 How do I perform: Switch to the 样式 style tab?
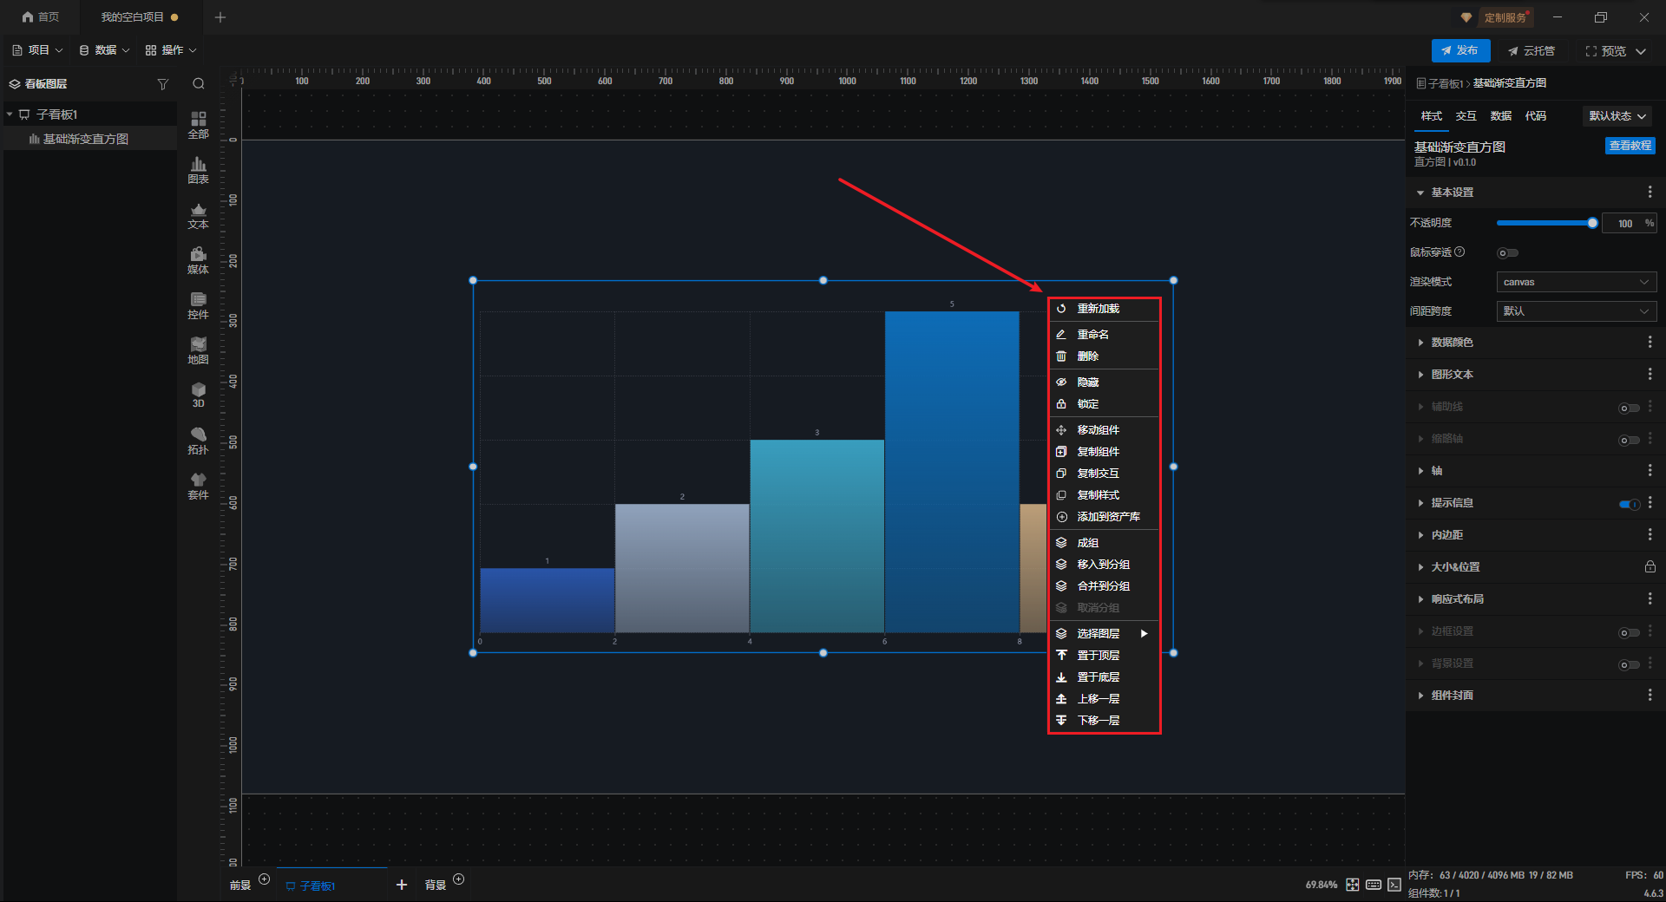tap(1432, 116)
